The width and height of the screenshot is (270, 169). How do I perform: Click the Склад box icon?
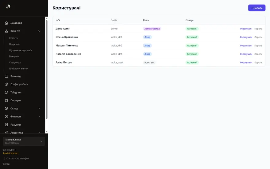coord(6,108)
